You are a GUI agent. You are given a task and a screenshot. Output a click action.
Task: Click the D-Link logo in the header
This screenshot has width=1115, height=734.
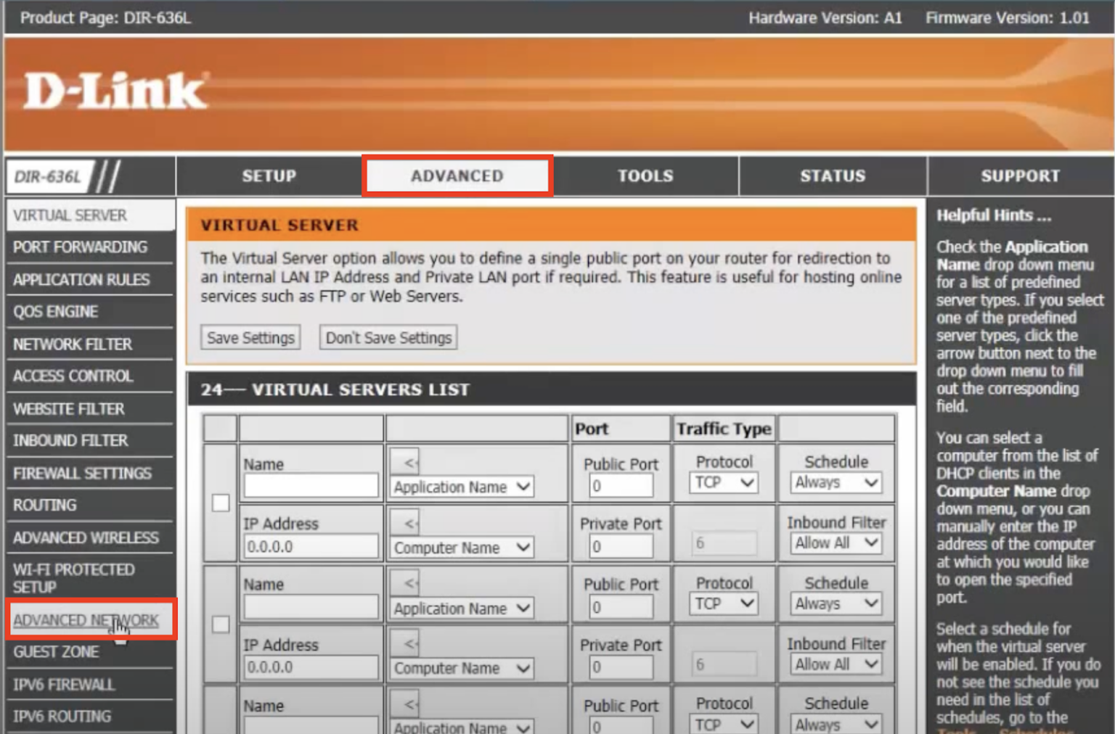115,92
